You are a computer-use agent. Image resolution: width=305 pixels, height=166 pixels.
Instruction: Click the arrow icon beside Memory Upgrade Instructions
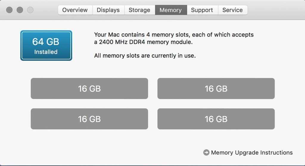206,153
